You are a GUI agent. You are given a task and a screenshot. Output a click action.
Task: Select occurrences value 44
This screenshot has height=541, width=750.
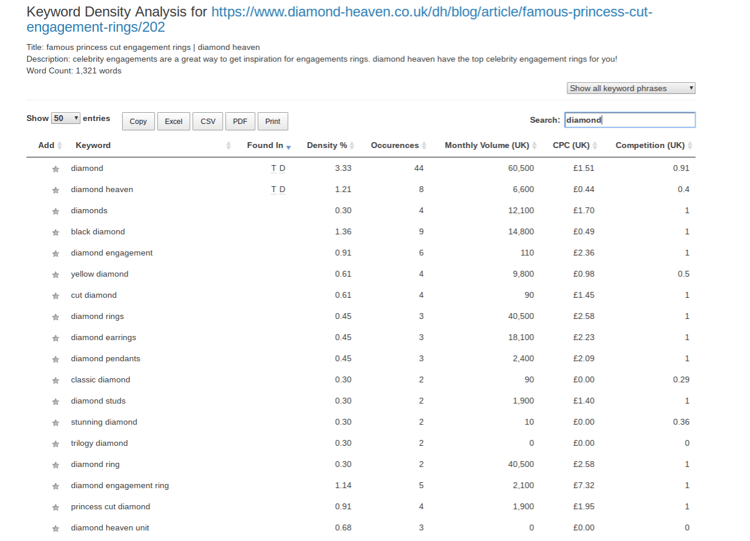coord(419,168)
